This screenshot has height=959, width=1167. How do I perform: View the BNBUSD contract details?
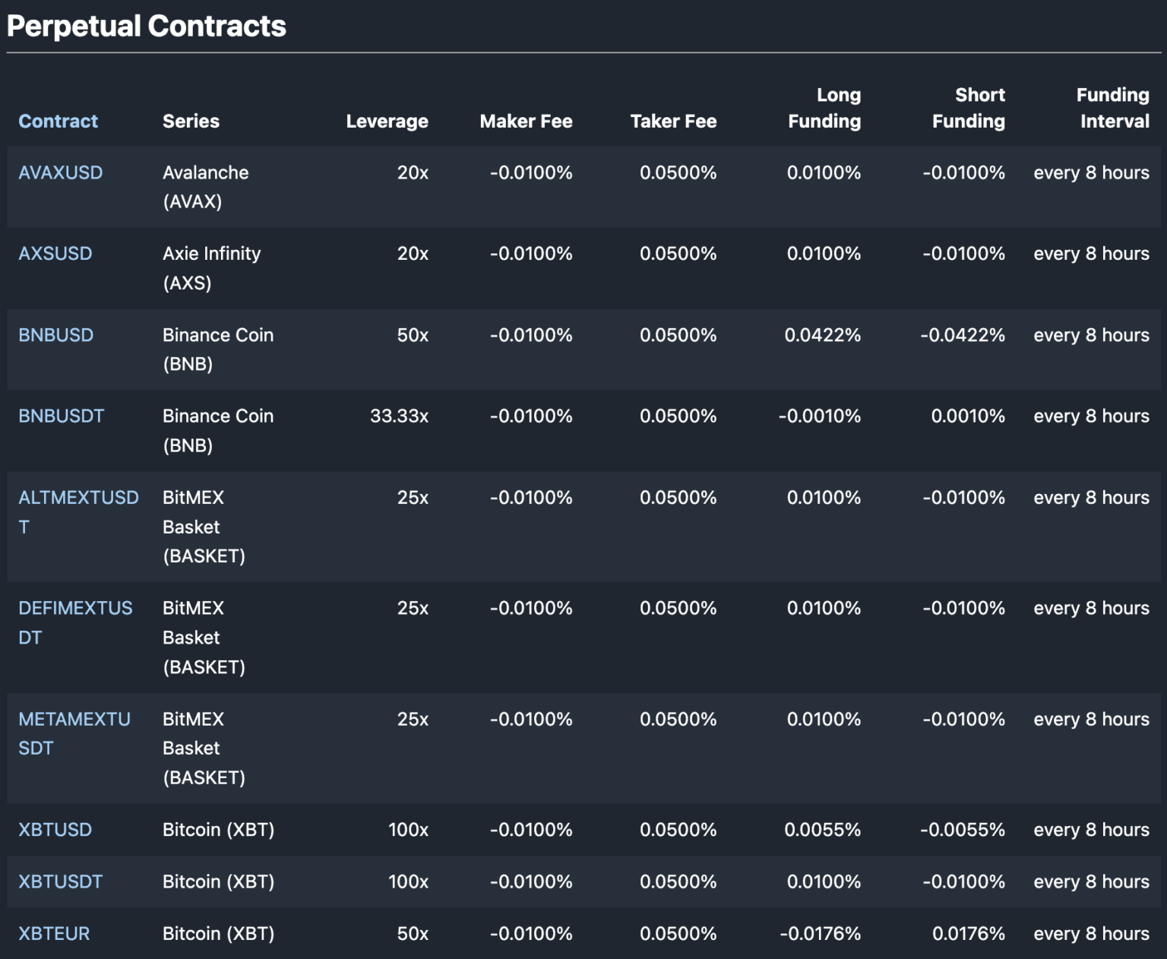tap(55, 334)
